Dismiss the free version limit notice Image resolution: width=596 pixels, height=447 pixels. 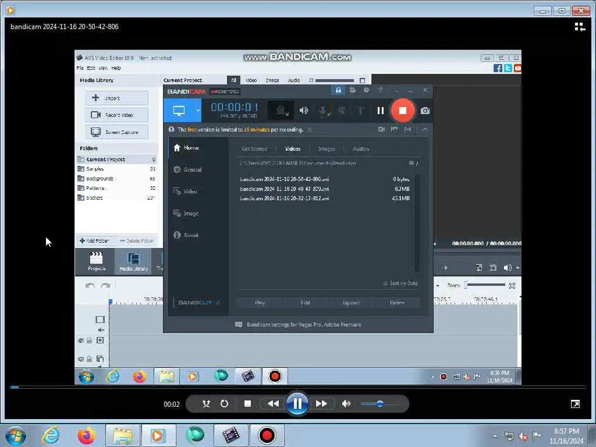point(310,130)
